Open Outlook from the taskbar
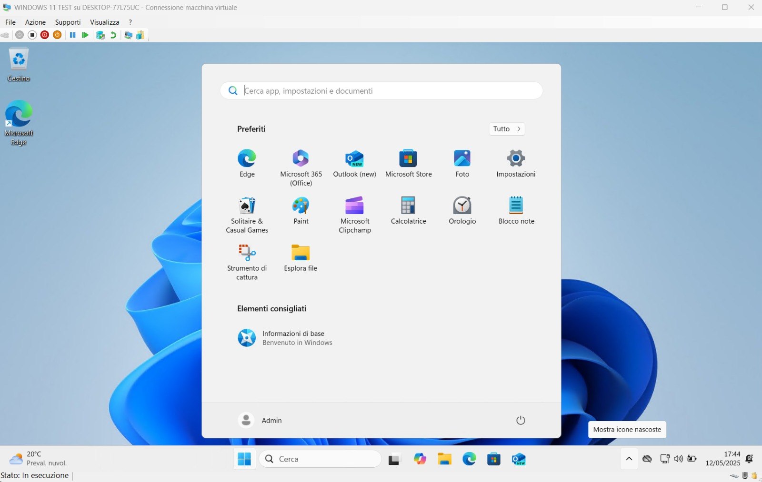Viewport: 762px width, 482px height. pyautogui.click(x=519, y=459)
